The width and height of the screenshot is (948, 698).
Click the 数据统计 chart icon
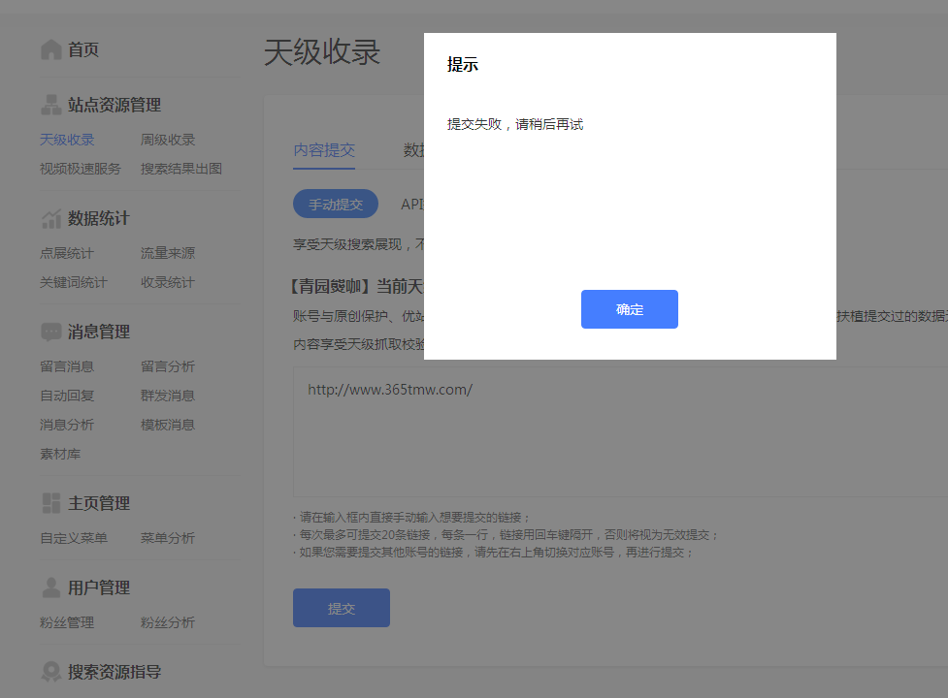tap(51, 218)
